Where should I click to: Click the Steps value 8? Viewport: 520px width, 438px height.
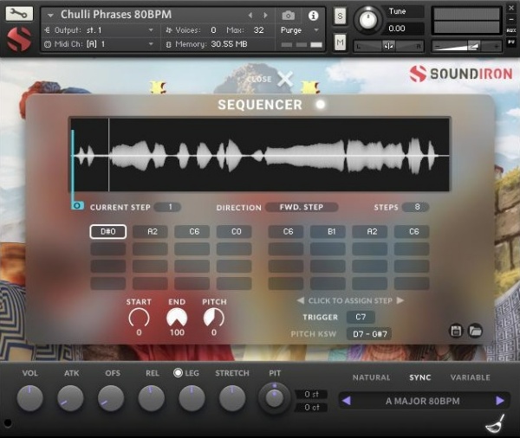(415, 207)
